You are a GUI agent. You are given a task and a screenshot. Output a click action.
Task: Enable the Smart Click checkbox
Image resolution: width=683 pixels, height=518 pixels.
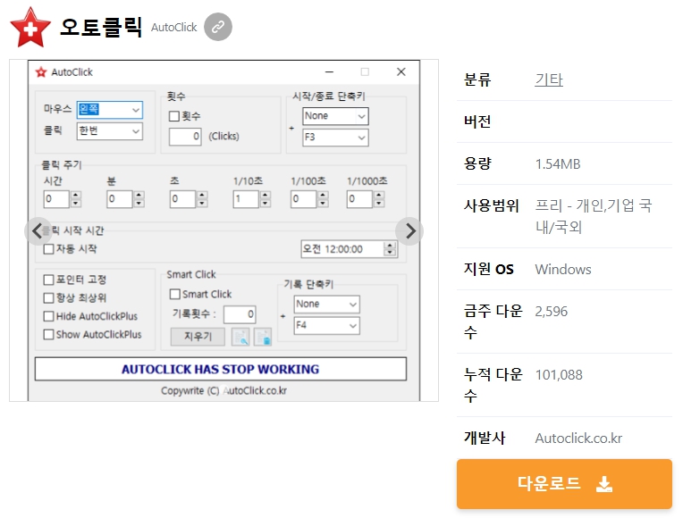tap(174, 294)
